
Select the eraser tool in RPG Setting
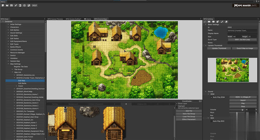point(226,22)
